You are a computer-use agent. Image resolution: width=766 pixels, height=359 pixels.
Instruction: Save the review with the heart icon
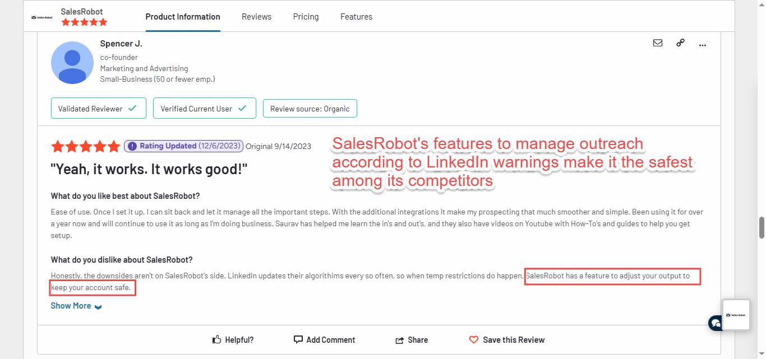coord(474,339)
